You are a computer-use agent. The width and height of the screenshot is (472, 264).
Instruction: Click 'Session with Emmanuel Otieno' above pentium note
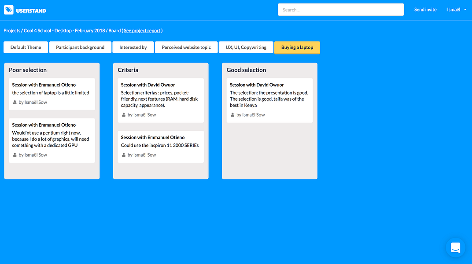(x=44, y=125)
